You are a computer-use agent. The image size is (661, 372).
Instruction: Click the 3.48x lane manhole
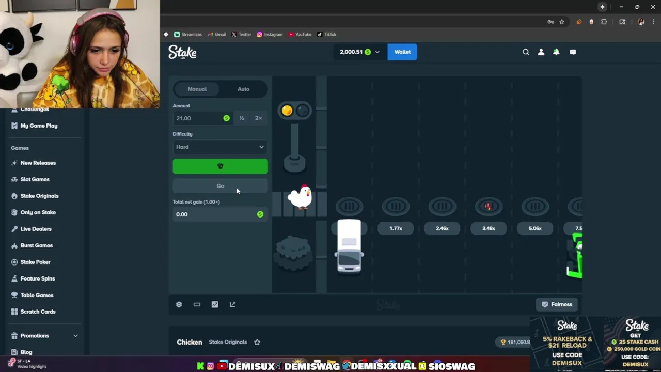tap(489, 207)
